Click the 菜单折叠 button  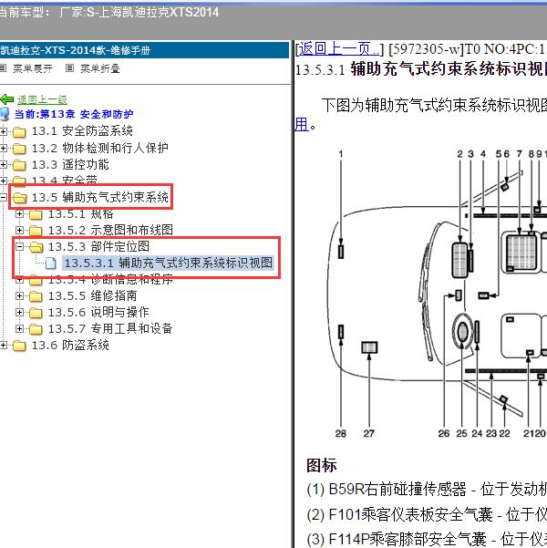(x=100, y=68)
